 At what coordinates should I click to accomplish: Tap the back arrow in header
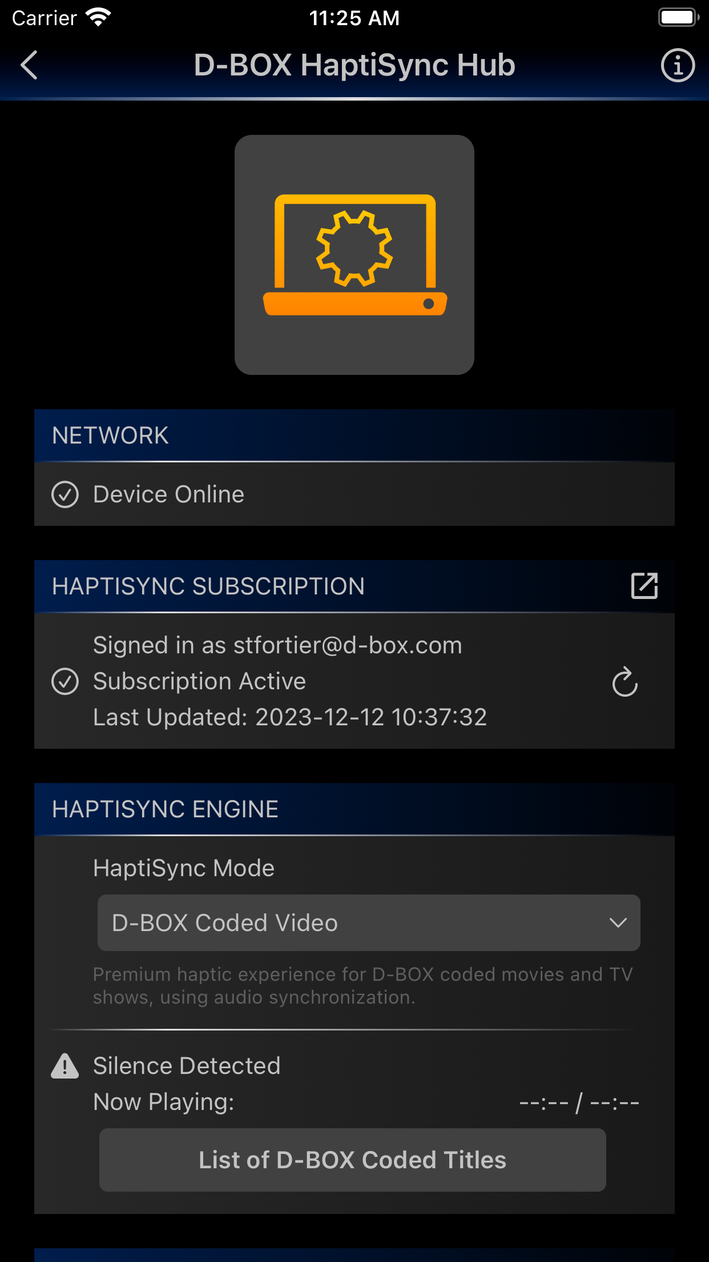[x=29, y=65]
